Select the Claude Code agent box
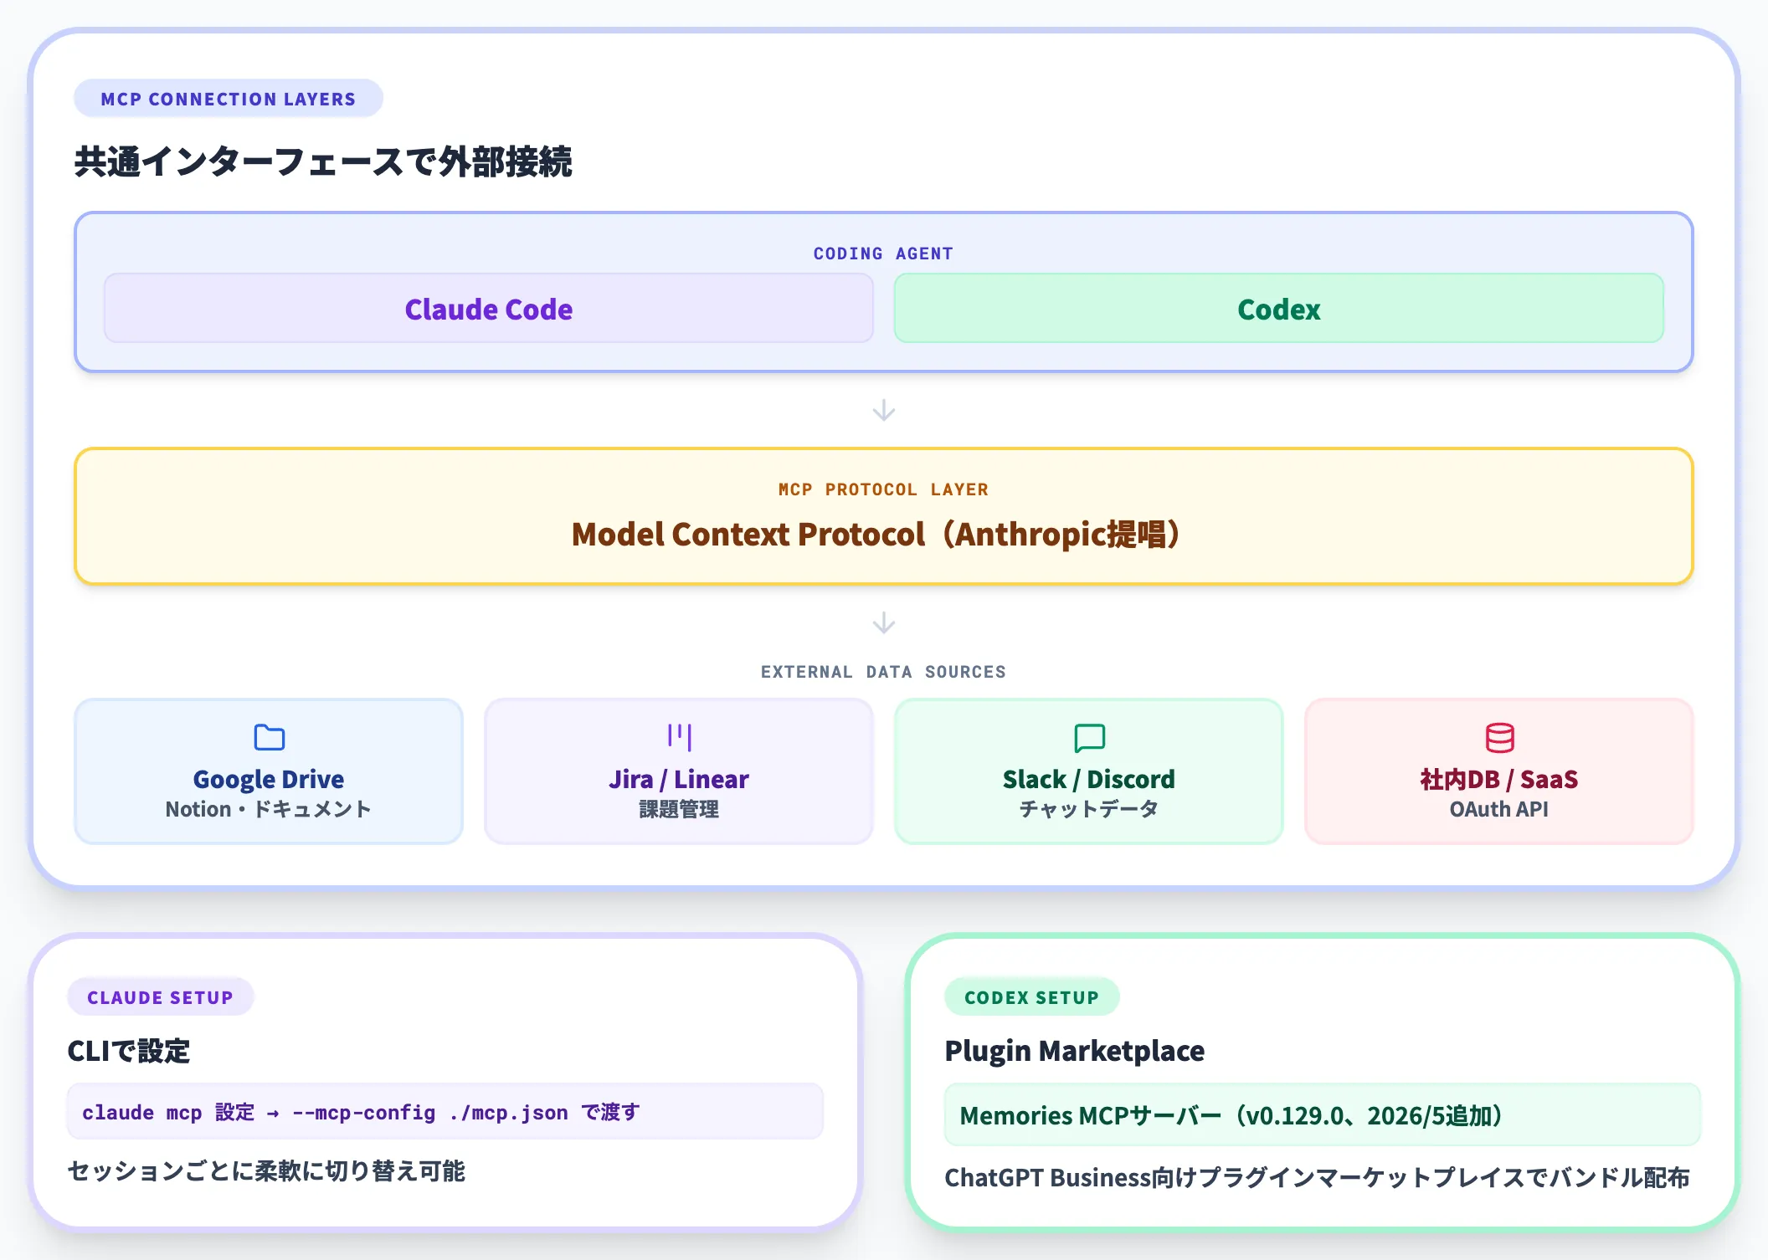This screenshot has height=1260, width=1768. pos(489,309)
